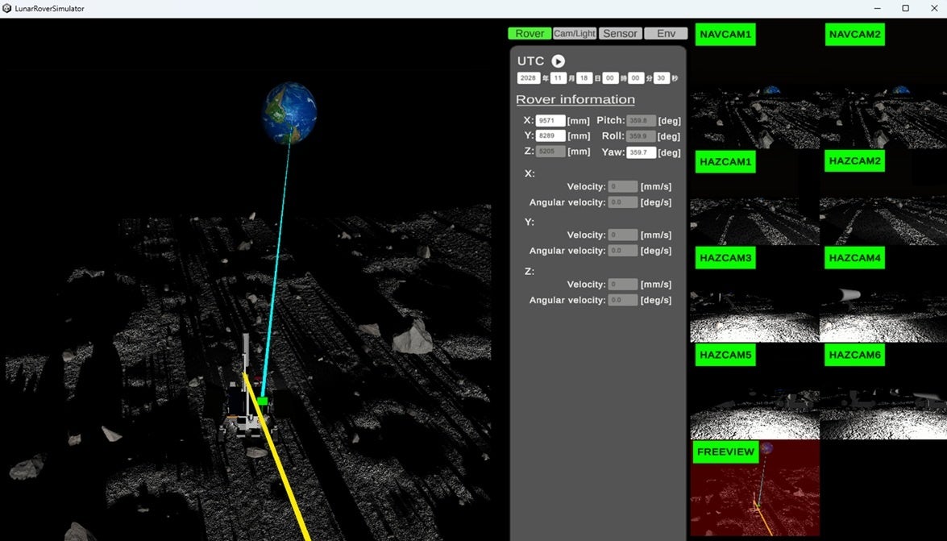Click the LunarRoverSimulator app icon in title bar
Image resolution: width=947 pixels, height=541 pixels.
[x=7, y=8]
